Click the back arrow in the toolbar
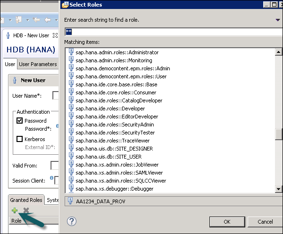Image resolution: width=283 pixels, height=234 pixels. [x=36, y=20]
